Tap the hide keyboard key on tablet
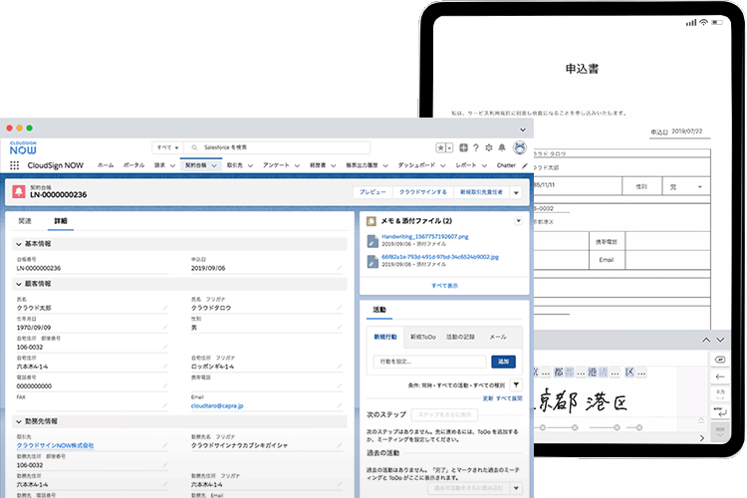The width and height of the screenshot is (747, 498). click(x=720, y=431)
